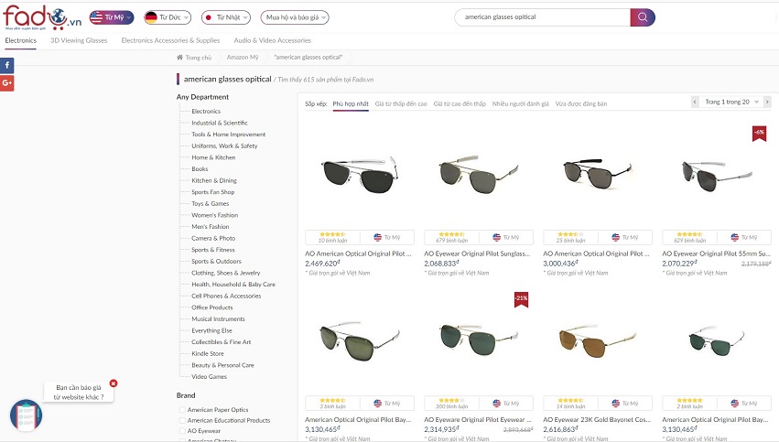Viewport: 779px width, 442px height.
Task: Filter by Sports & Outdoors department
Action: coord(216,261)
